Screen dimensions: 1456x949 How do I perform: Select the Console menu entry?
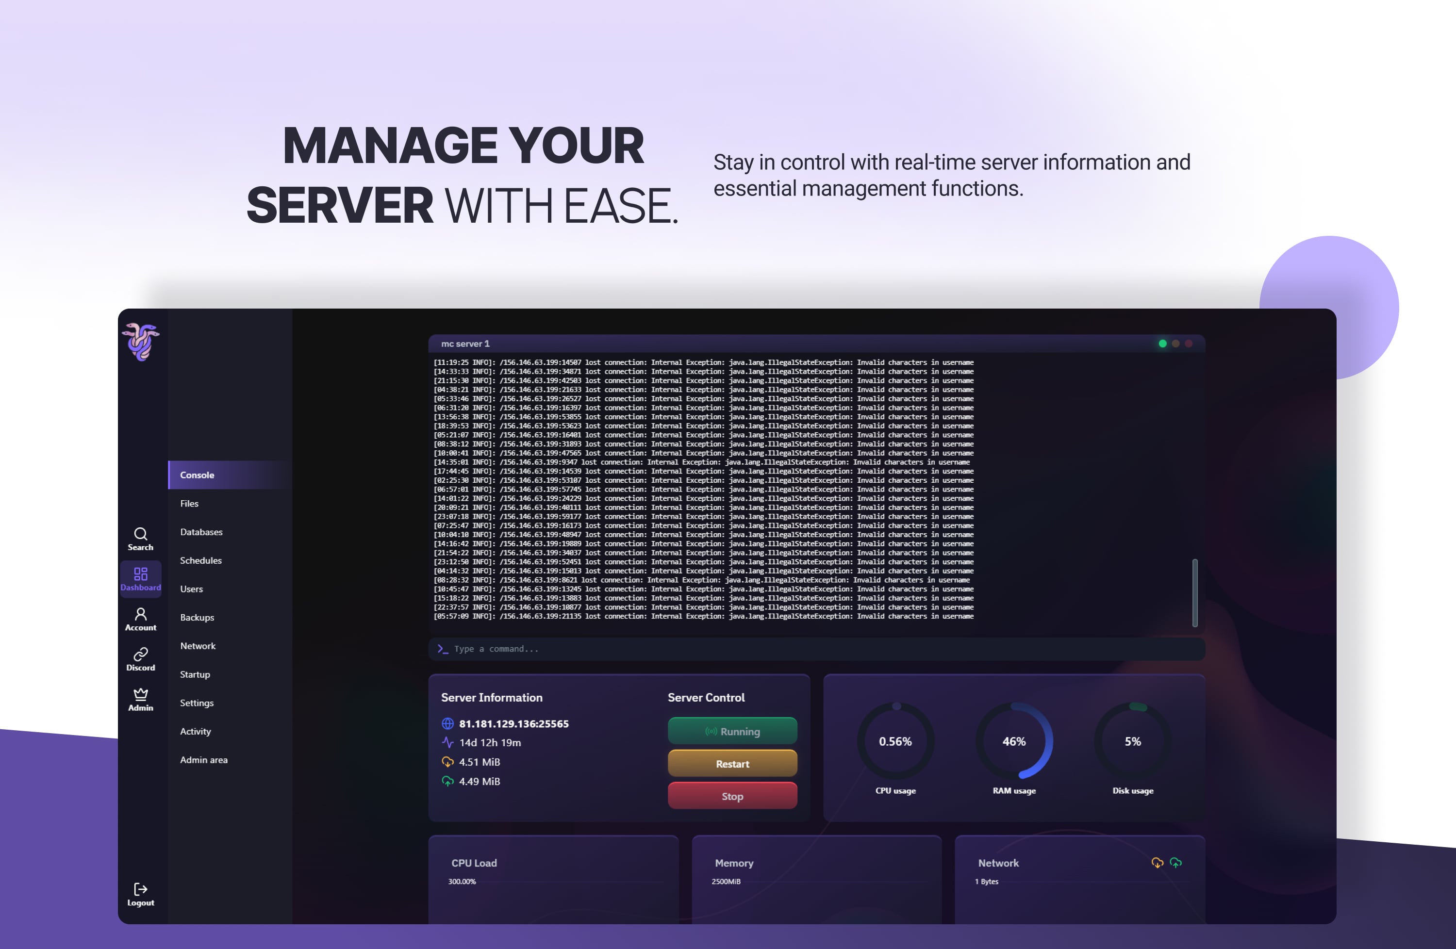point(197,475)
